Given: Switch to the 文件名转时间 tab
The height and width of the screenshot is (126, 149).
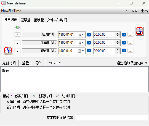Looking at the screenshot, I should click(57, 20).
